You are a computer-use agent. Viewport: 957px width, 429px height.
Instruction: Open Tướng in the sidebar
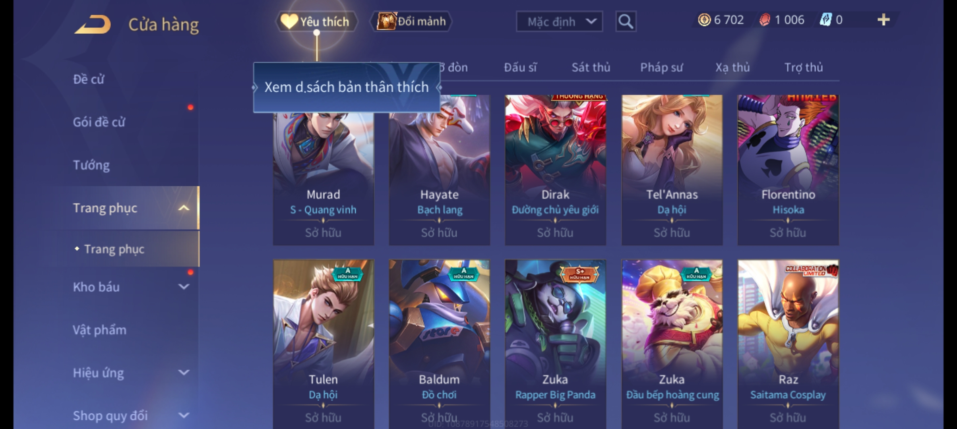click(x=91, y=165)
